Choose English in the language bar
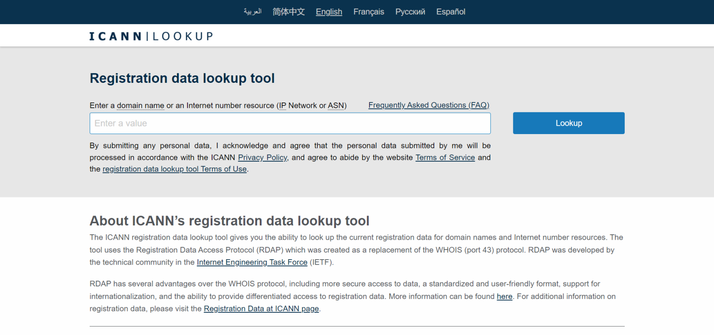The width and height of the screenshot is (714, 335). coord(329,12)
